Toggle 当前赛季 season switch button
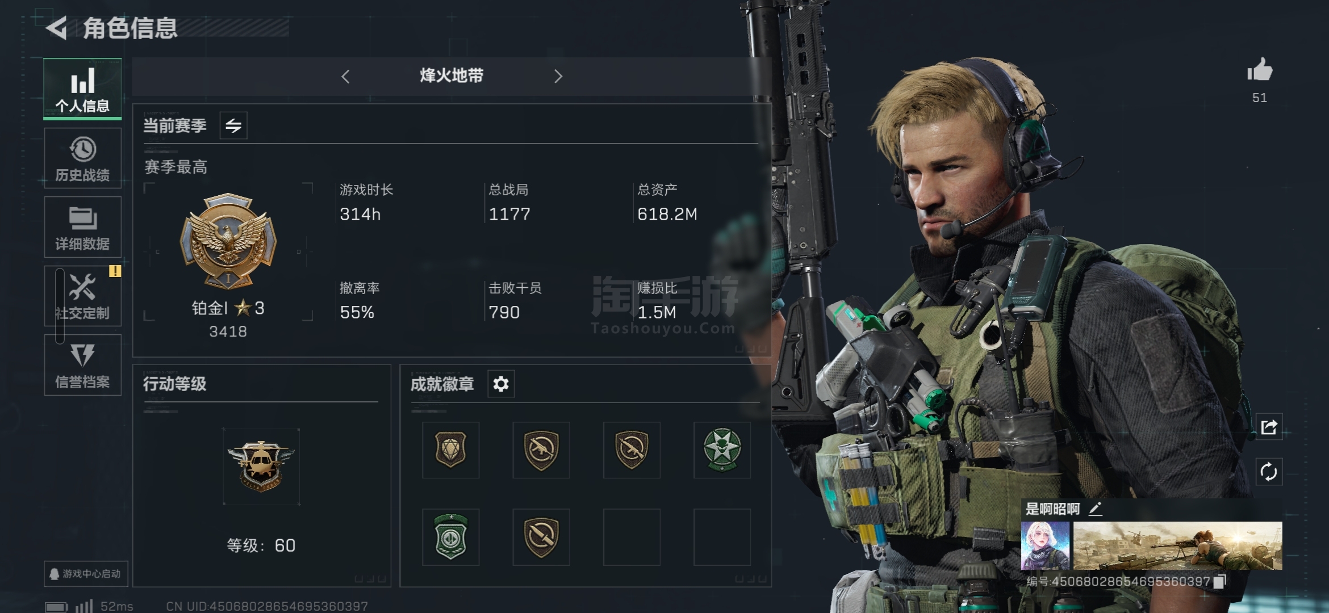Image resolution: width=1329 pixels, height=613 pixels. click(233, 125)
